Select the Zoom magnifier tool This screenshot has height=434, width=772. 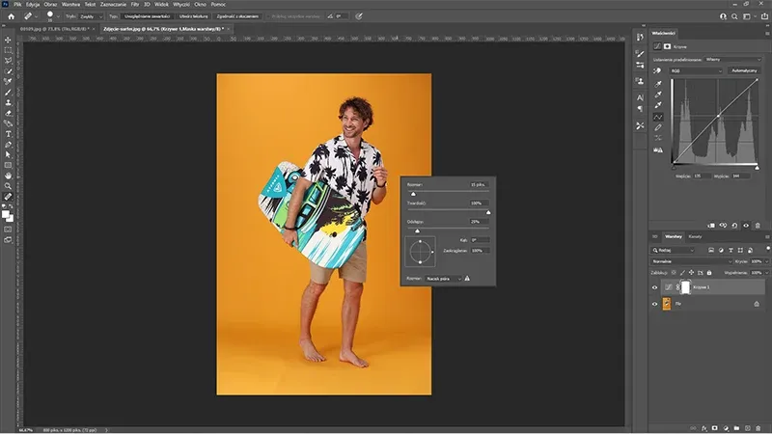coord(8,186)
